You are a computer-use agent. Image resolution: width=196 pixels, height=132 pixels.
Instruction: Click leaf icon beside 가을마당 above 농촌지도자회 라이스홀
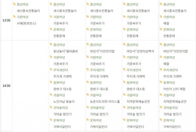88,95
